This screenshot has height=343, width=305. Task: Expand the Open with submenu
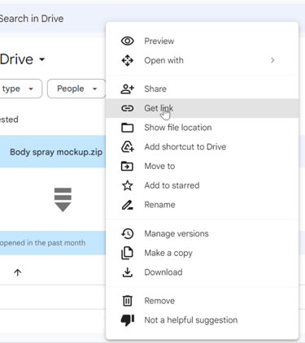coord(202,60)
